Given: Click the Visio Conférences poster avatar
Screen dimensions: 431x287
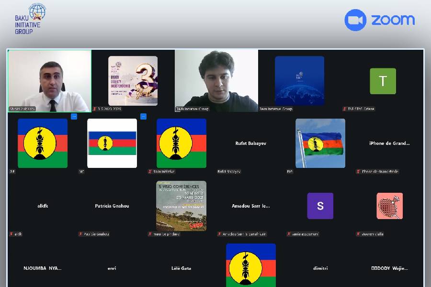Looking at the screenshot, I should [x=181, y=206].
